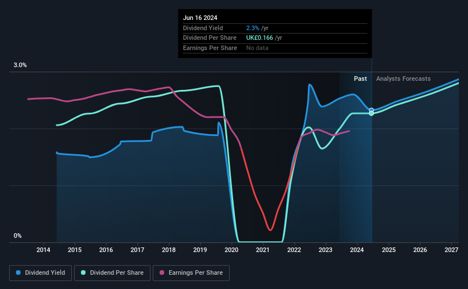This screenshot has width=468, height=289.
Task: Click the 3.0% y-axis label
Action: pos(20,65)
